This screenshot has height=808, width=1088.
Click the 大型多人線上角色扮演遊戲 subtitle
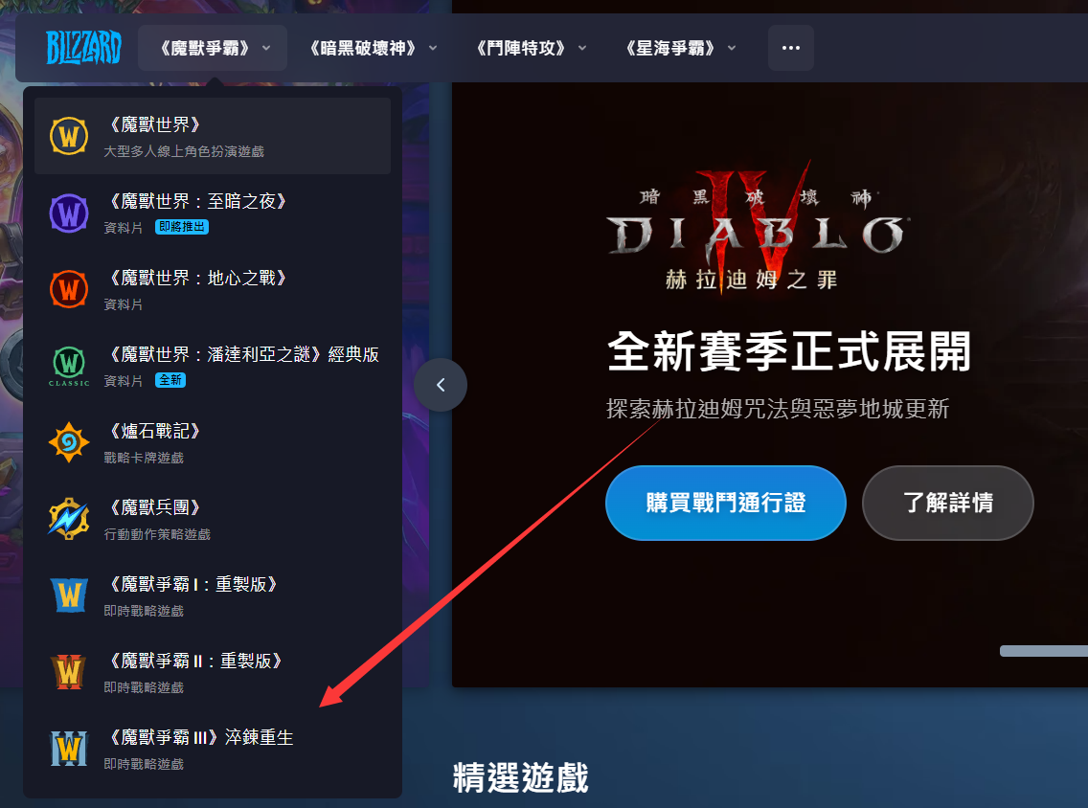coord(184,151)
